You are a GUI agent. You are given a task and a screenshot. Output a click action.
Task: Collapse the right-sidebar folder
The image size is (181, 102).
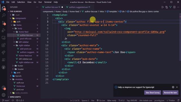pos(14,45)
